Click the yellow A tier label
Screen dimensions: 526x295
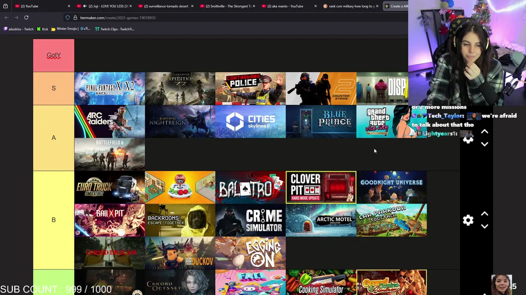54,138
